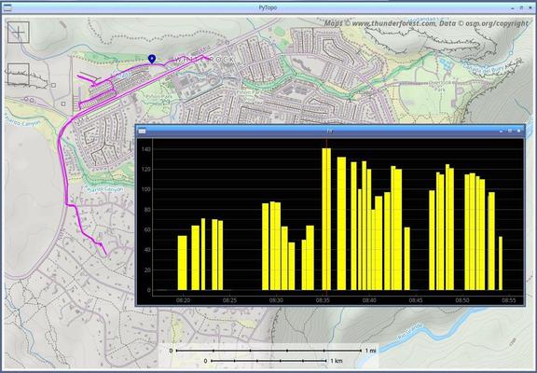The width and height of the screenshot is (537, 373).
Task: Click the 140 value on chart y-axis
Action: (145, 149)
